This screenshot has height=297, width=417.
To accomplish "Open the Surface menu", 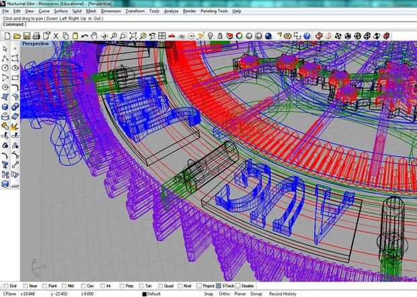I will pos(61,11).
